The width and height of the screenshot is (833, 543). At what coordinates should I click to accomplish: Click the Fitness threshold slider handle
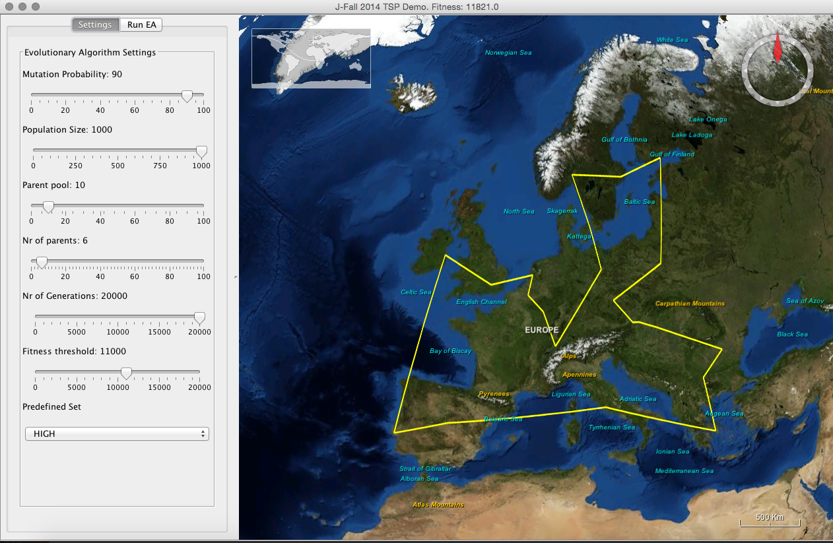(x=125, y=373)
